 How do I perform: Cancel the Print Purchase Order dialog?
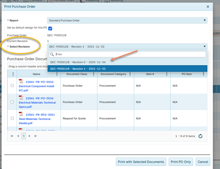click(x=203, y=162)
